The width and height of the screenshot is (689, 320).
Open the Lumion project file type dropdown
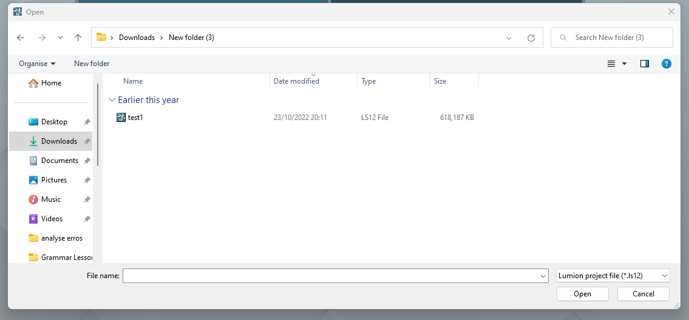pyautogui.click(x=613, y=276)
